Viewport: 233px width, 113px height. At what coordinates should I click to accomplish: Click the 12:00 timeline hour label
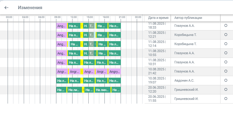74,17
